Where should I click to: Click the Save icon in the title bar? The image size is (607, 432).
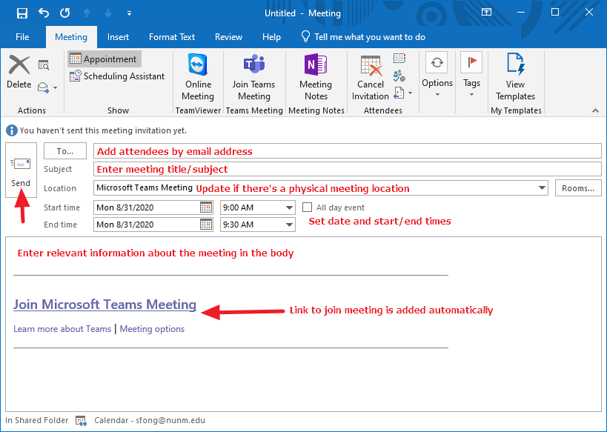[22, 13]
